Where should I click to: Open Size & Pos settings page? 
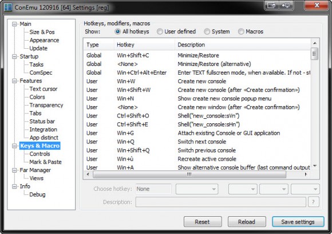click(x=42, y=32)
